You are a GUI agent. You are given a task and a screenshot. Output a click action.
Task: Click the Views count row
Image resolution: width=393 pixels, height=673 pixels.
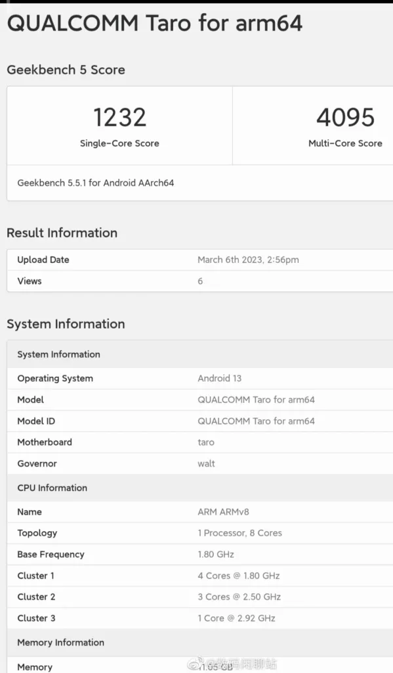(199, 281)
